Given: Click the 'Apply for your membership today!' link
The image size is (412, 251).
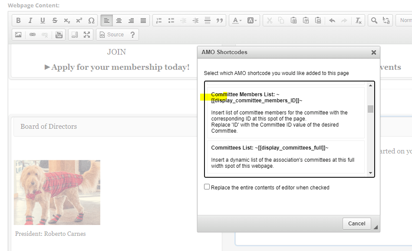Looking at the screenshot, I should point(120,67).
